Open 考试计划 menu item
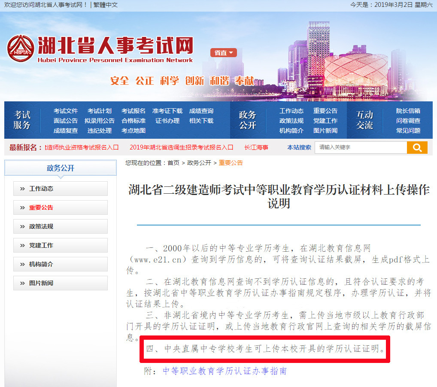Screen dimensions: 437x387 (x=100, y=111)
